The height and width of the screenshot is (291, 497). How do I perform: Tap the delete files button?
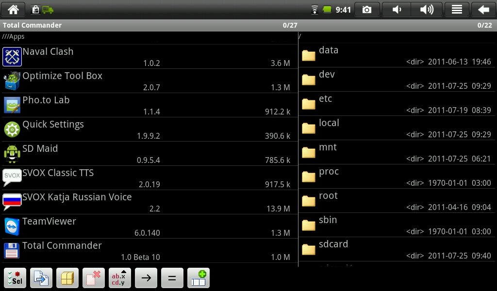[x=94, y=278]
